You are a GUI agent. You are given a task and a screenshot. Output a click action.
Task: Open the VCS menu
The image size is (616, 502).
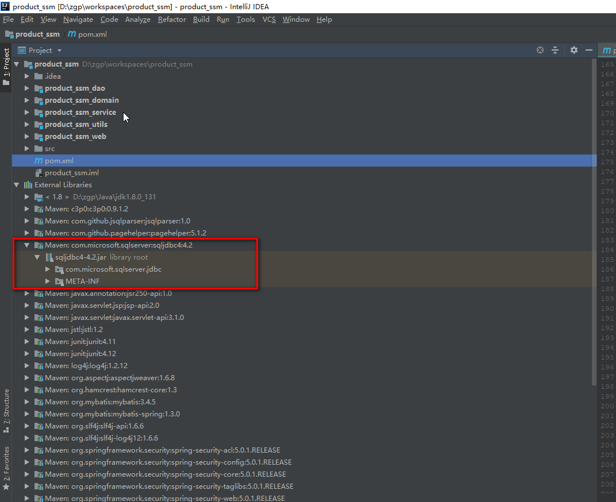point(269,19)
